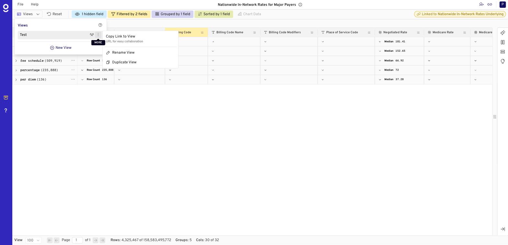Open the Views dropdown
508x245 pixels.
pyautogui.click(x=28, y=14)
